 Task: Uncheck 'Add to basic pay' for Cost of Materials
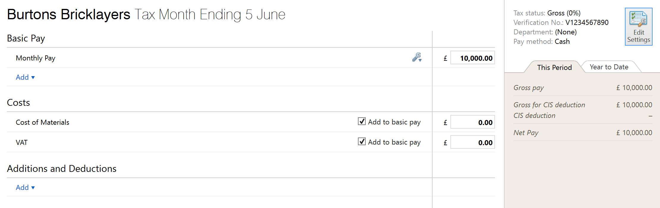(362, 121)
